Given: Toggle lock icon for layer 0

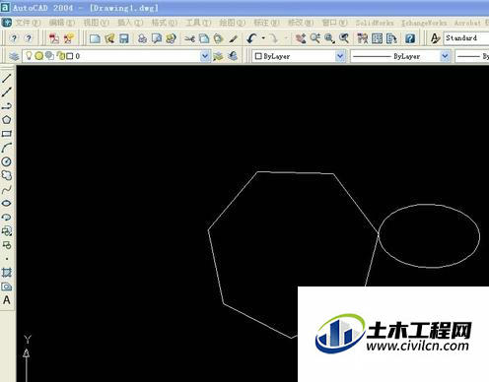Looking at the screenshot, I should [x=61, y=56].
